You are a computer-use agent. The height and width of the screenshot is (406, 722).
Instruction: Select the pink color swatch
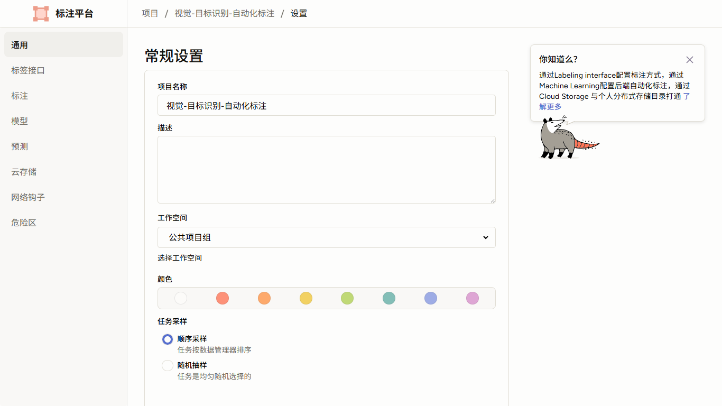(473, 298)
